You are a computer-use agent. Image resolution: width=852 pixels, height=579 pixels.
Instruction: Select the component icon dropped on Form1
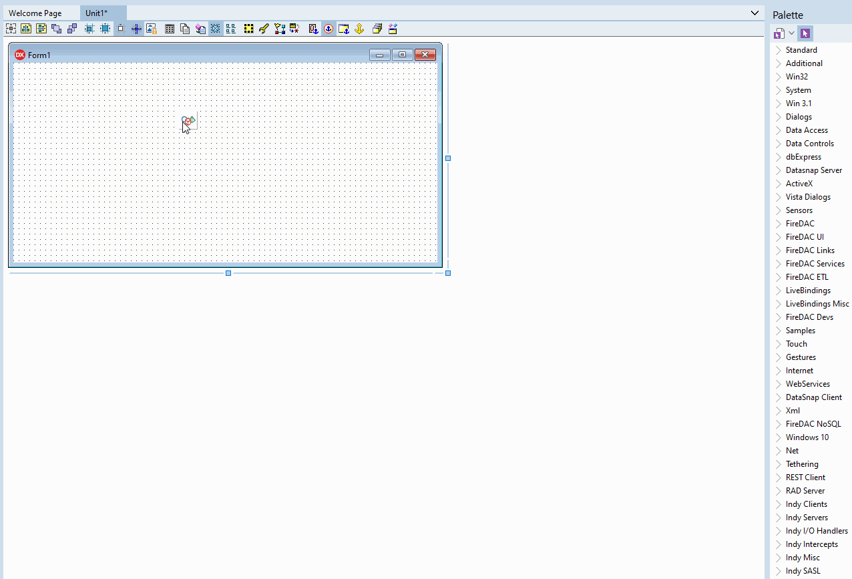click(x=189, y=121)
